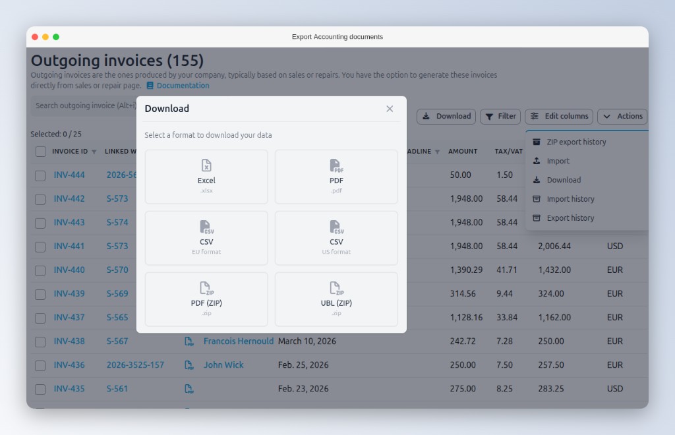
Task: Check the checkbox for invoice INV-440
Action: point(40,270)
